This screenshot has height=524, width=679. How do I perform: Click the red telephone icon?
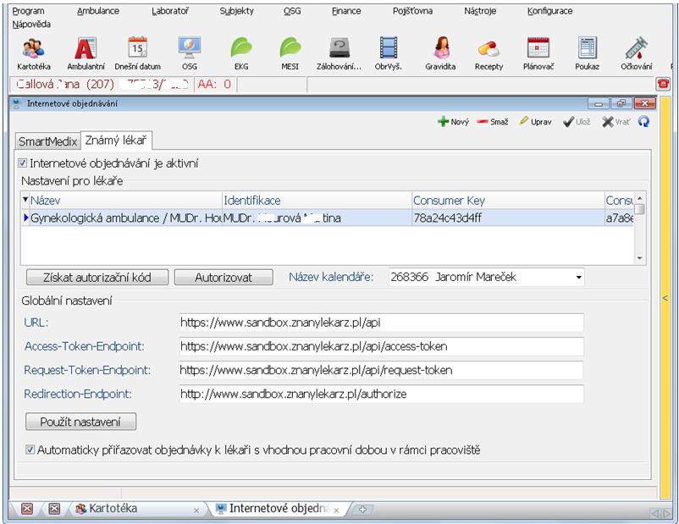[x=663, y=84]
